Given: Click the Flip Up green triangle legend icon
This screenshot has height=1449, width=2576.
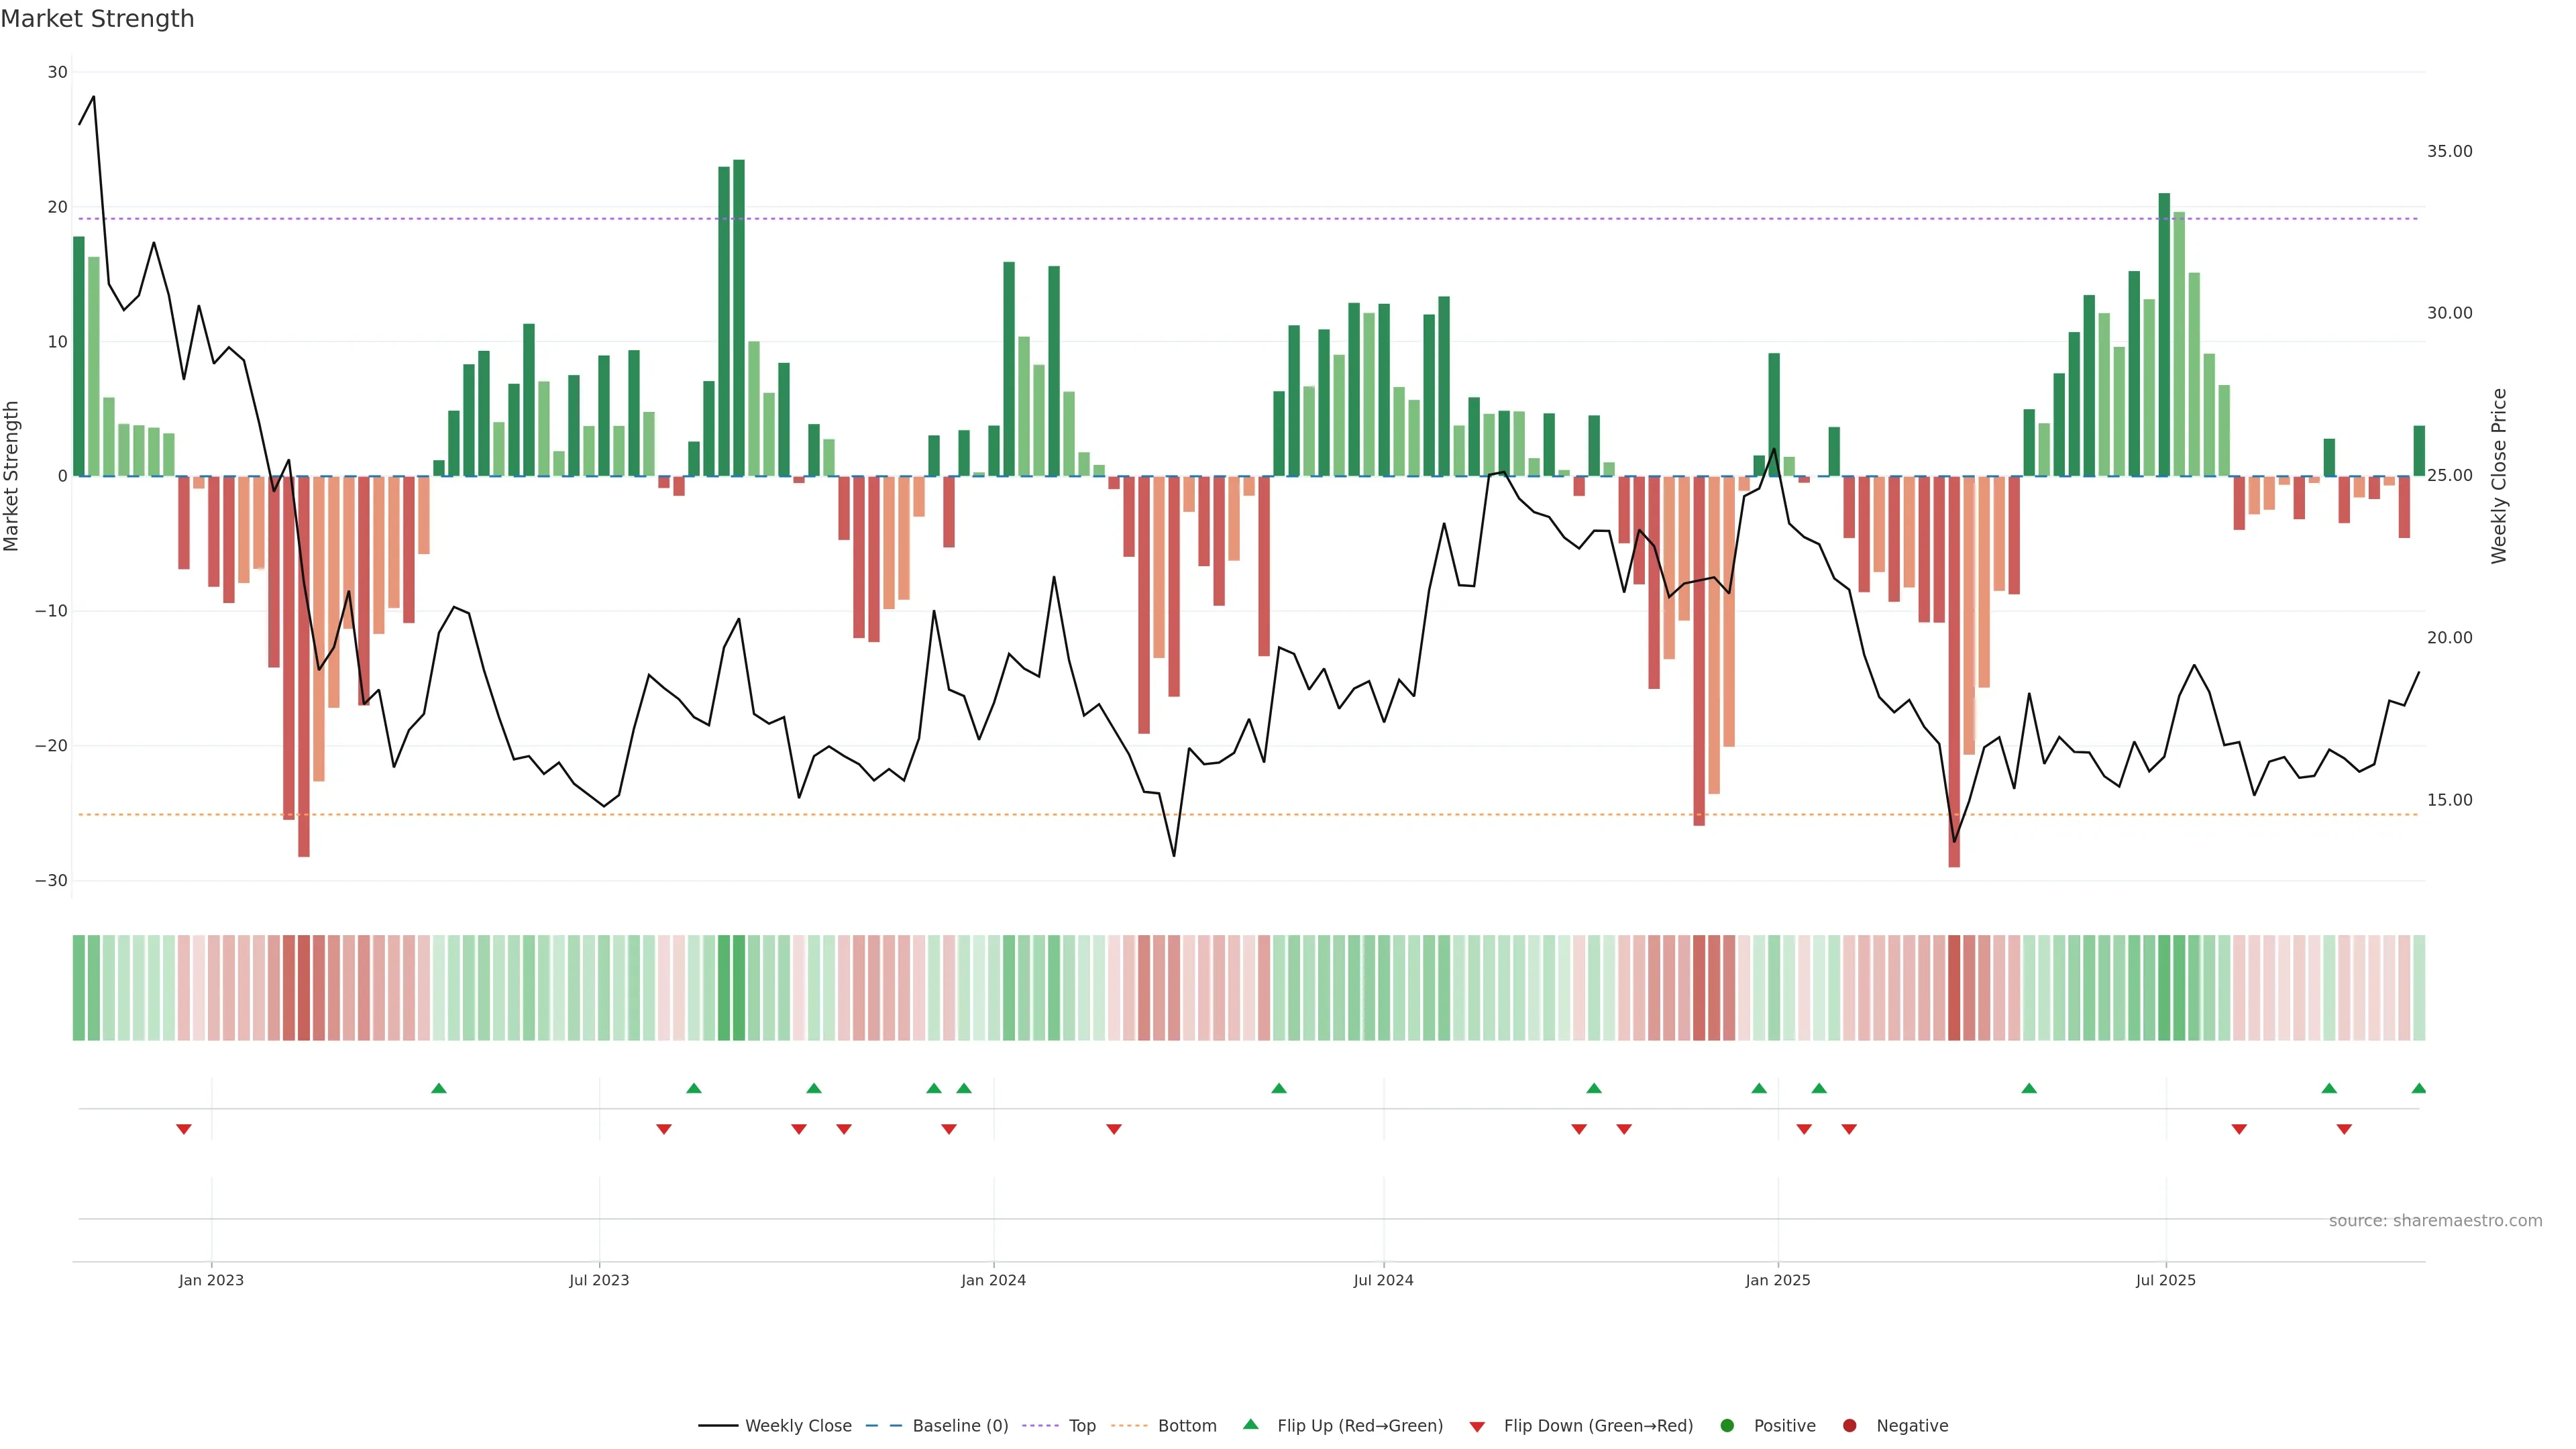Looking at the screenshot, I should 1250,1424.
